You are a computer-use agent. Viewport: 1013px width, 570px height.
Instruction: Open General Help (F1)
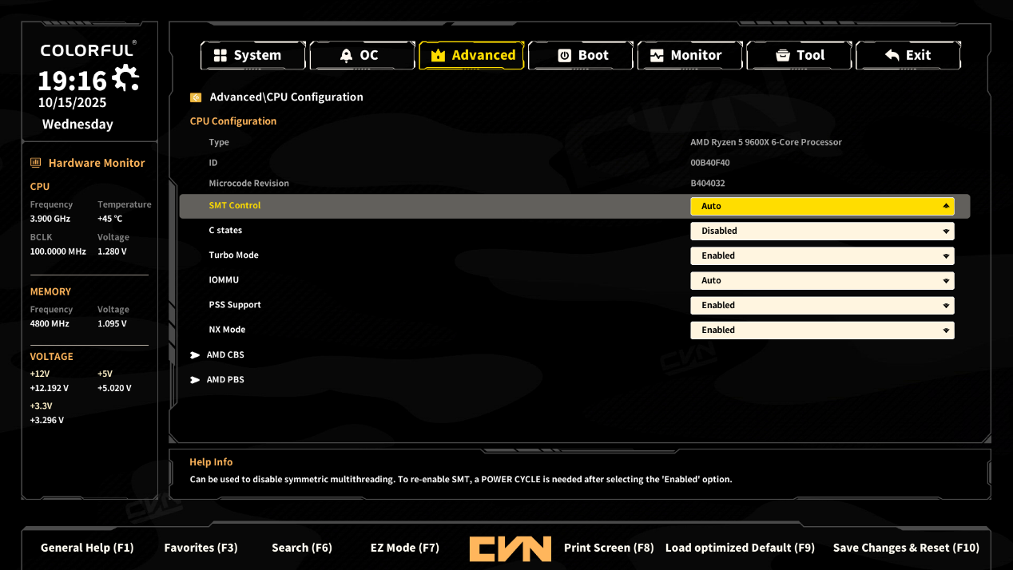point(87,548)
